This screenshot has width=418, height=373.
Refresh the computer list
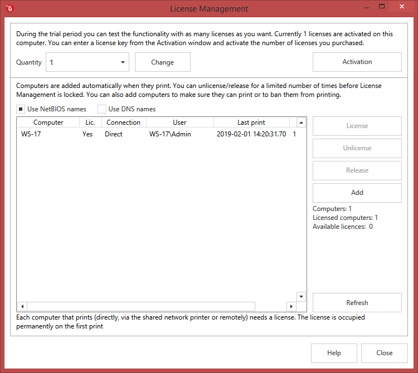click(357, 303)
